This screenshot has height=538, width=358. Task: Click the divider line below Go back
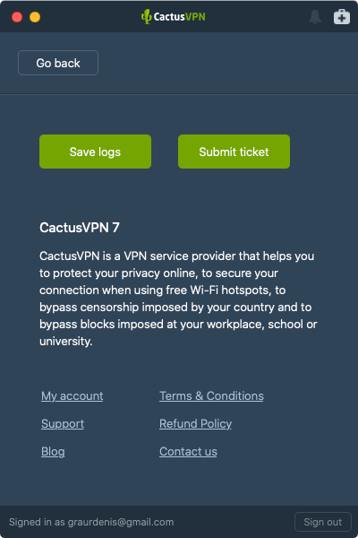tap(179, 94)
